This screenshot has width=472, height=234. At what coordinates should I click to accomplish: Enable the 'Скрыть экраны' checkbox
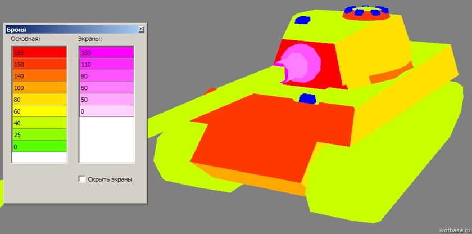[82, 179]
